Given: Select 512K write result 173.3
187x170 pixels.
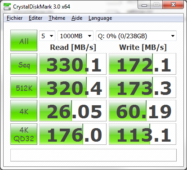Looking at the screenshot, I should click(142, 87).
